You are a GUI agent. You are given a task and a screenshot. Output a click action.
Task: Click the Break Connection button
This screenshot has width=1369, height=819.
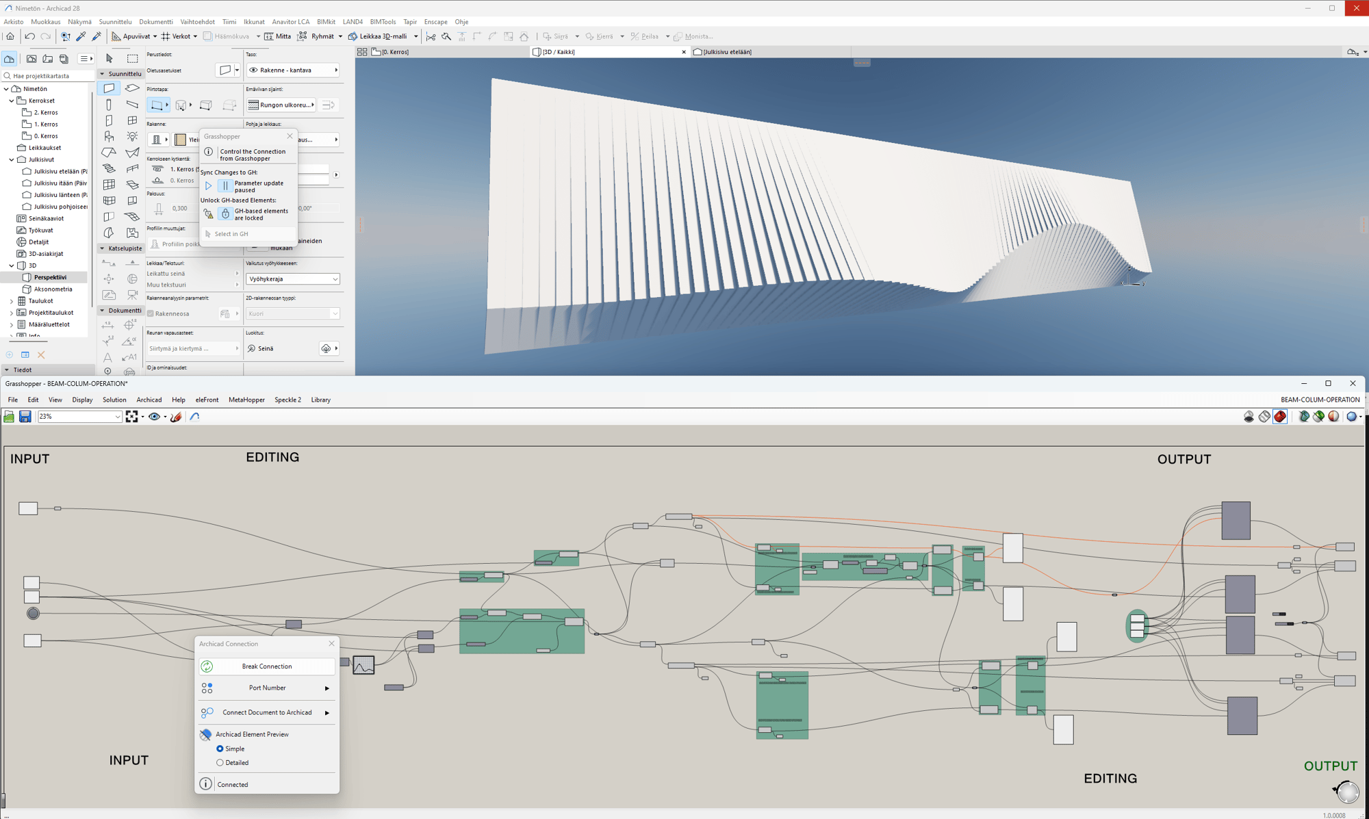[267, 666]
